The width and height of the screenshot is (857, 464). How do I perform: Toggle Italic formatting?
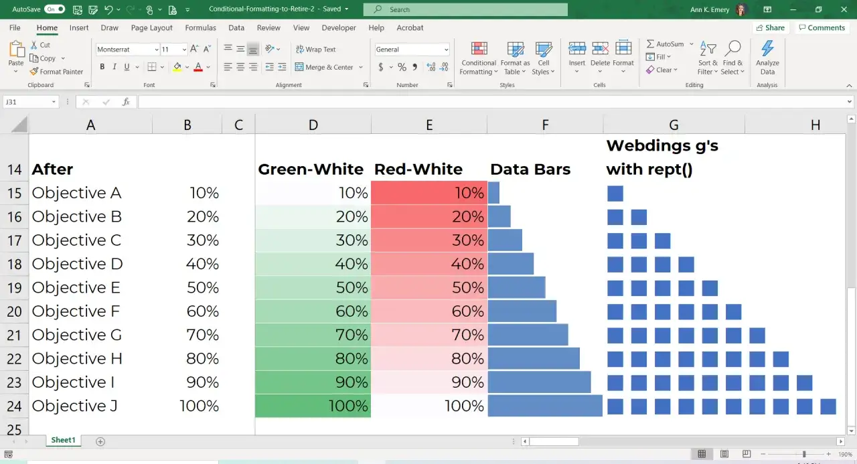(x=114, y=67)
